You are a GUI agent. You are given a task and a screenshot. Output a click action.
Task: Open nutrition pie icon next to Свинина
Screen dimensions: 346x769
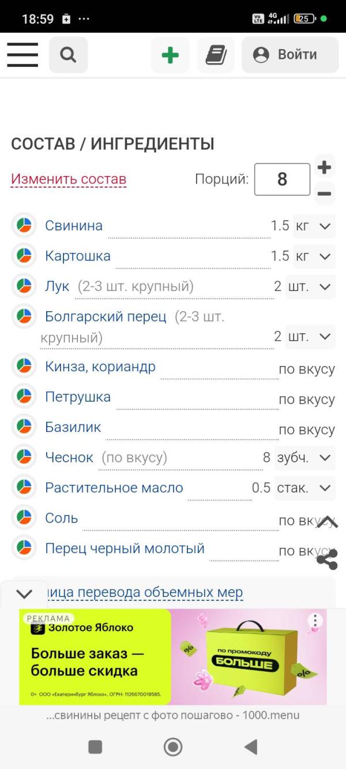click(x=24, y=225)
